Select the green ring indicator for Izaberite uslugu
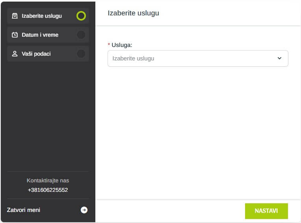 click(81, 16)
